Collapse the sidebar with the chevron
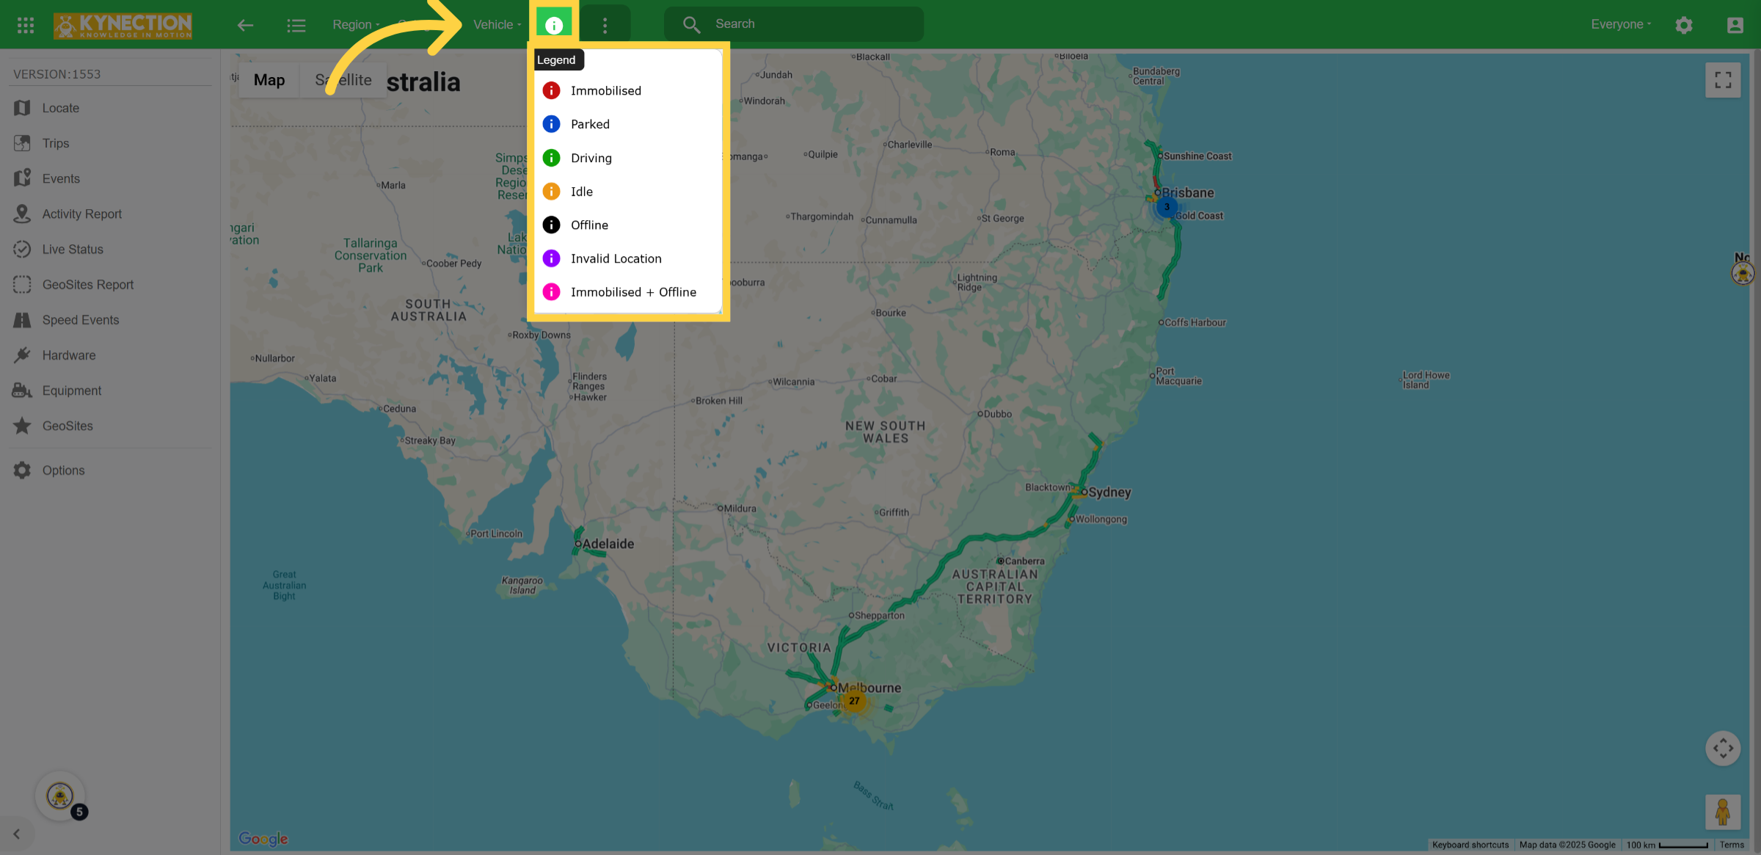Viewport: 1761px width, 855px height. coord(16,834)
